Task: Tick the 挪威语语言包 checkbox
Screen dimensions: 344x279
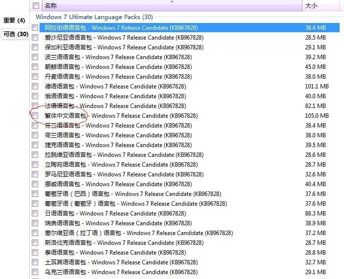Action: [x=35, y=184]
